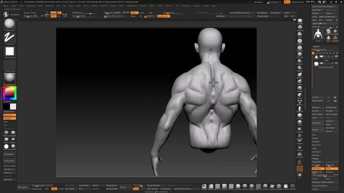
Task: Expand the Distribute section
Action: click(317, 152)
